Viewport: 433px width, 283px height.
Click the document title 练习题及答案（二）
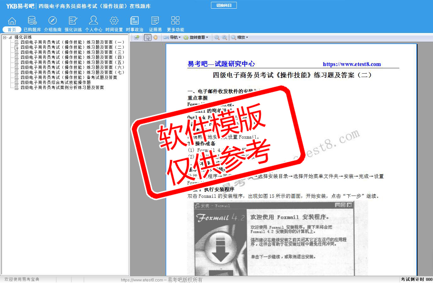pos(292,75)
